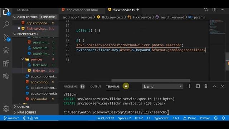Click TypeScript version 3.6.3

176,118
